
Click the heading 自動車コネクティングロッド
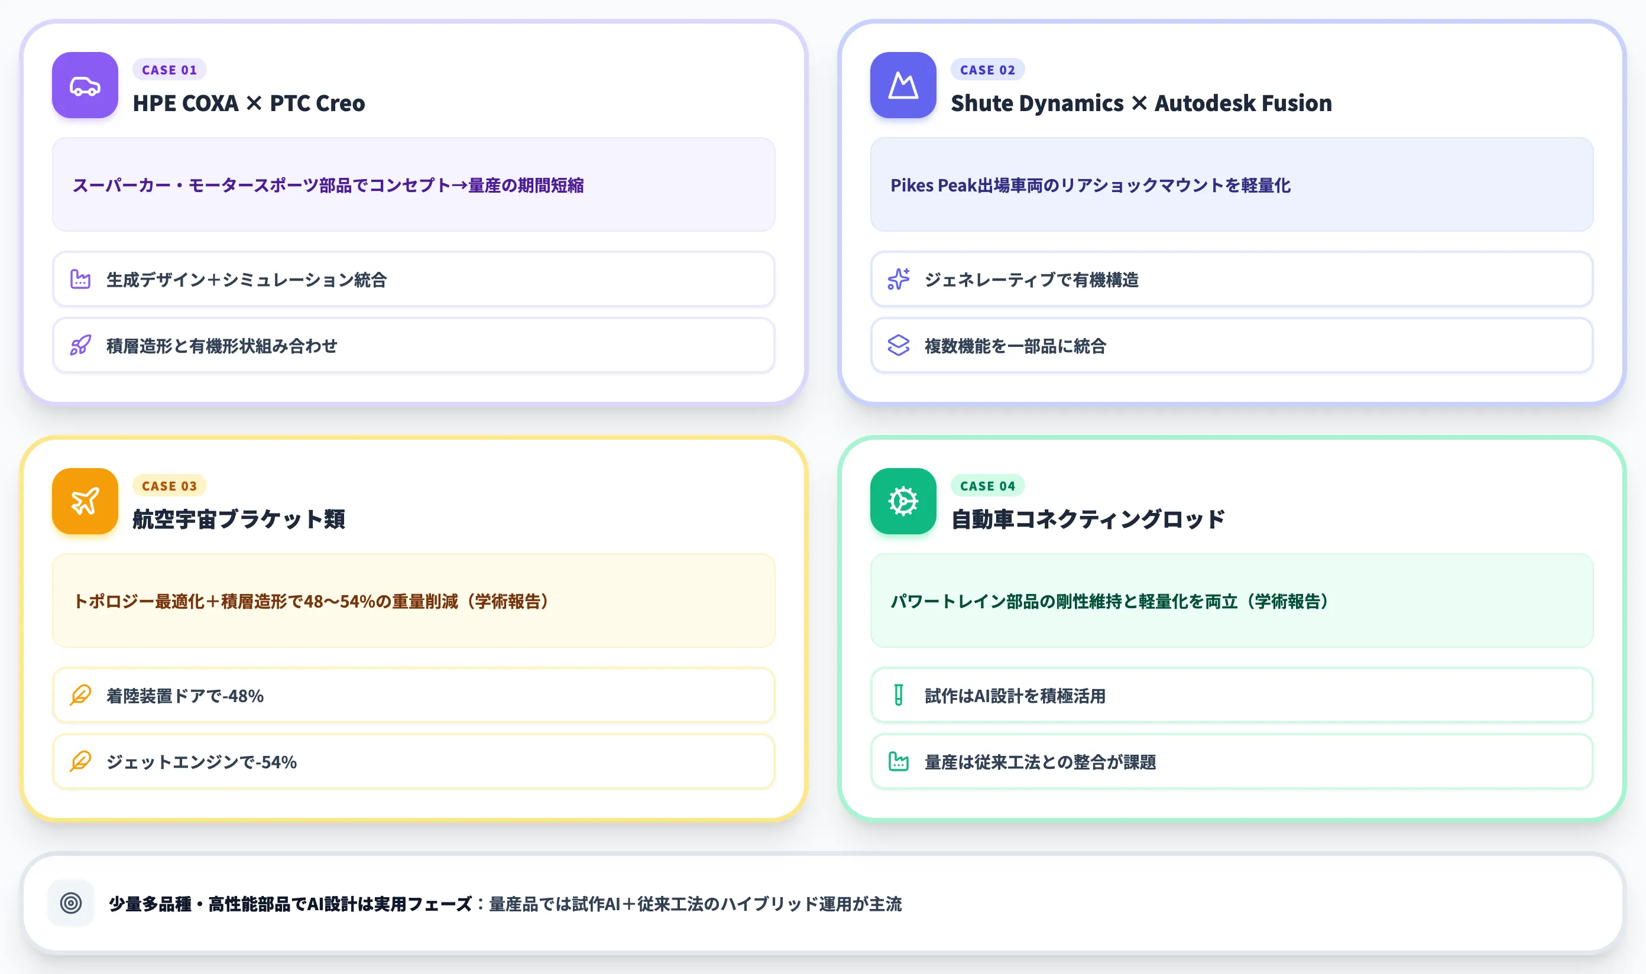(1088, 519)
